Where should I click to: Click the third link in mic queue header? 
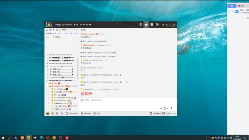pyautogui.click(x=76, y=33)
